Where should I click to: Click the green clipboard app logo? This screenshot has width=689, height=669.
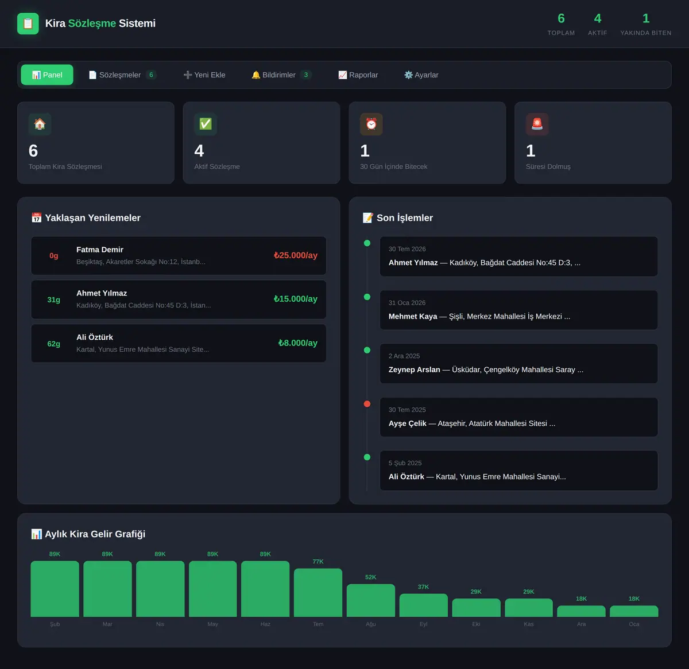click(28, 24)
